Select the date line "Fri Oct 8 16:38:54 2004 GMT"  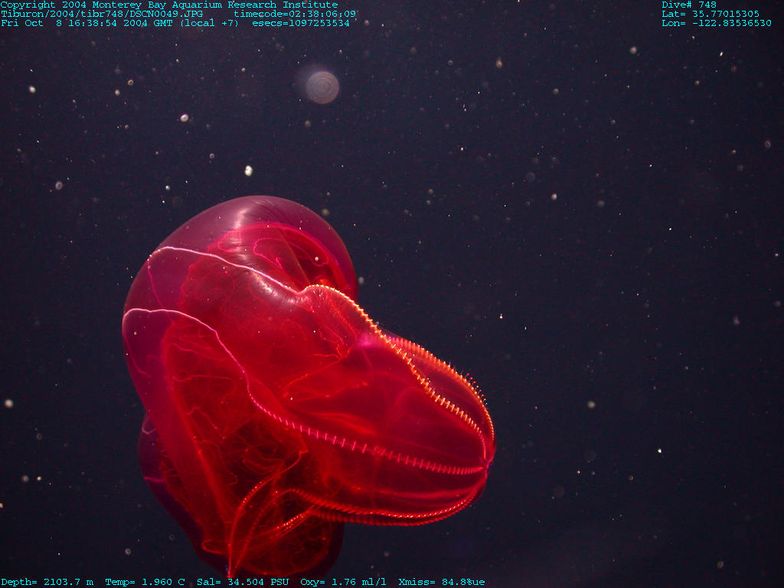point(87,23)
